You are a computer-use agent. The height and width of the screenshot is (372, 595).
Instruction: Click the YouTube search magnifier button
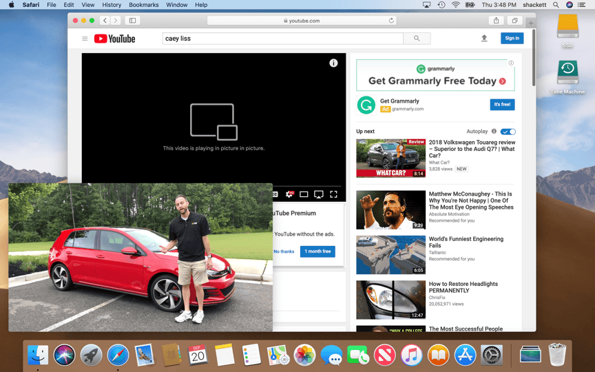[x=417, y=39]
